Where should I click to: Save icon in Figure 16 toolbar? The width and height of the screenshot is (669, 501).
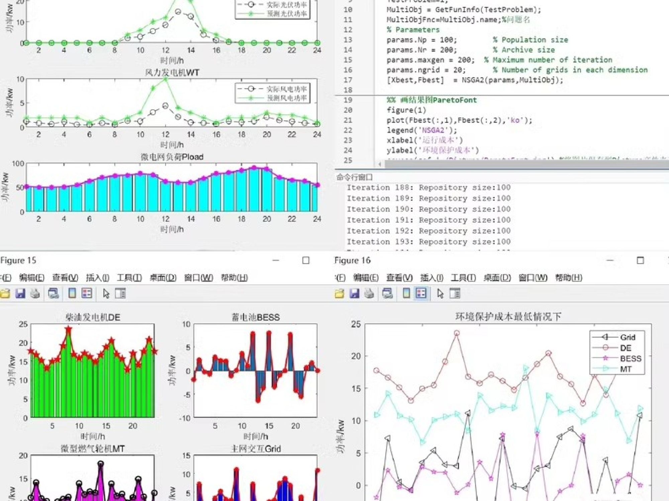coord(355,294)
